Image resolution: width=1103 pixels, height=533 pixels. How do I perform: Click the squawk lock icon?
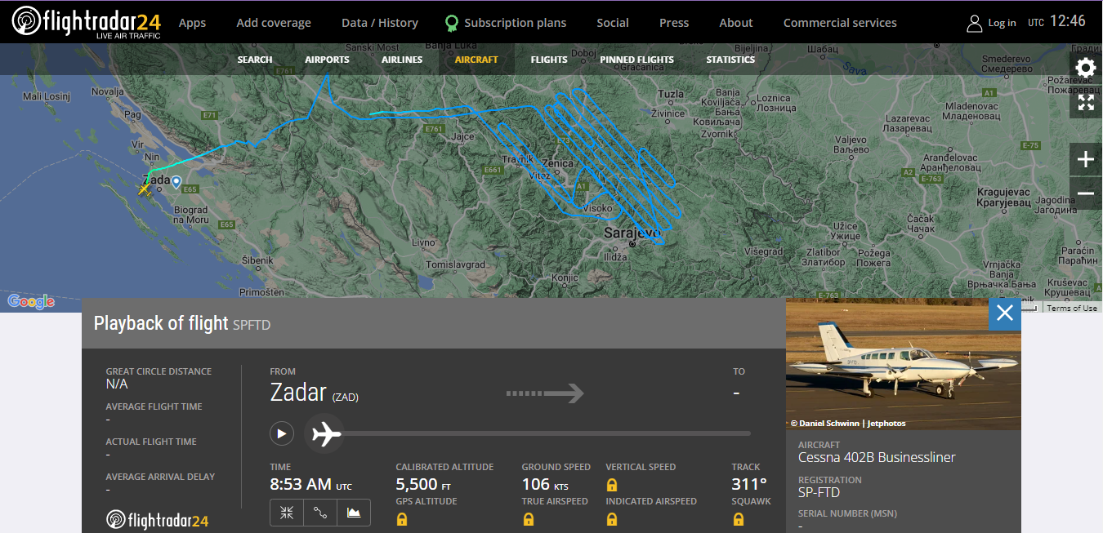click(738, 519)
